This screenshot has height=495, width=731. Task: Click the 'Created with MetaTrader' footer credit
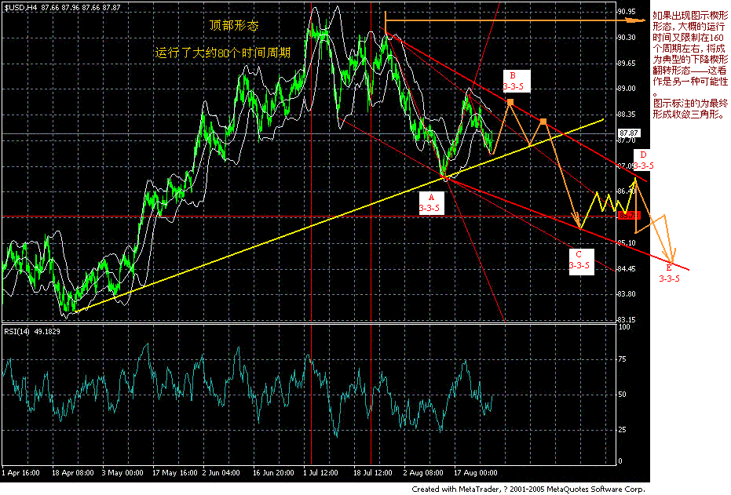[x=528, y=490]
